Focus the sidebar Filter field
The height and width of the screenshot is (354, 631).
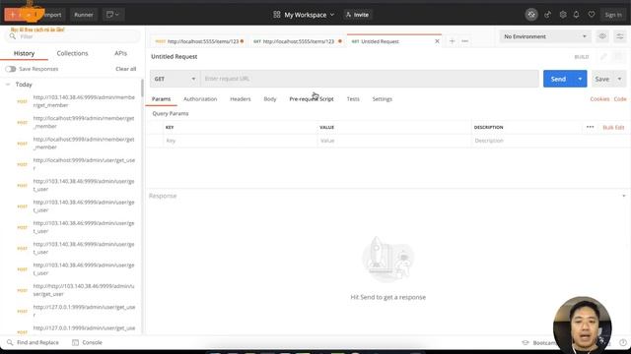point(72,36)
